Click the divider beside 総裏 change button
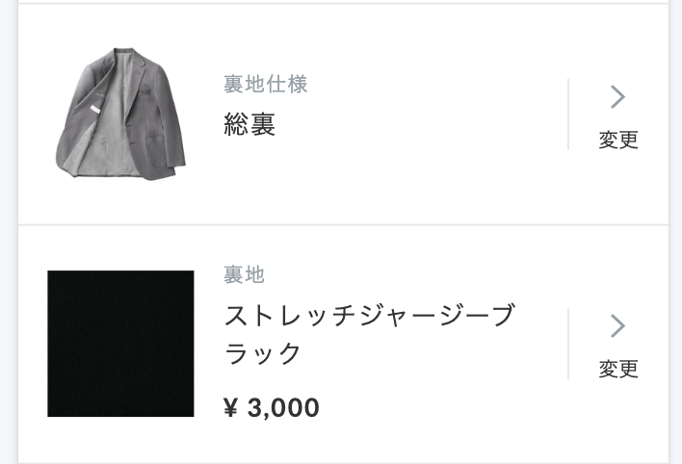This screenshot has height=464, width=682. point(568,115)
